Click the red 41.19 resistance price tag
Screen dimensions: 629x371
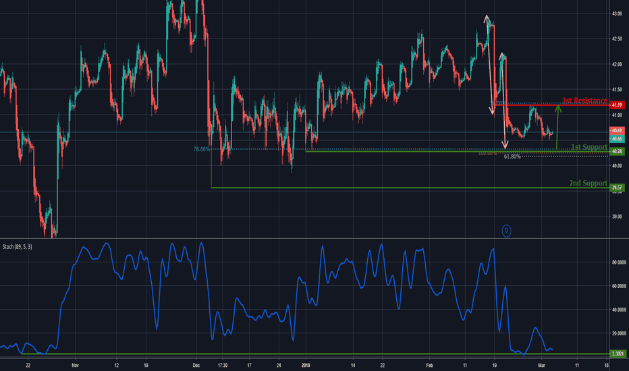tap(617, 105)
